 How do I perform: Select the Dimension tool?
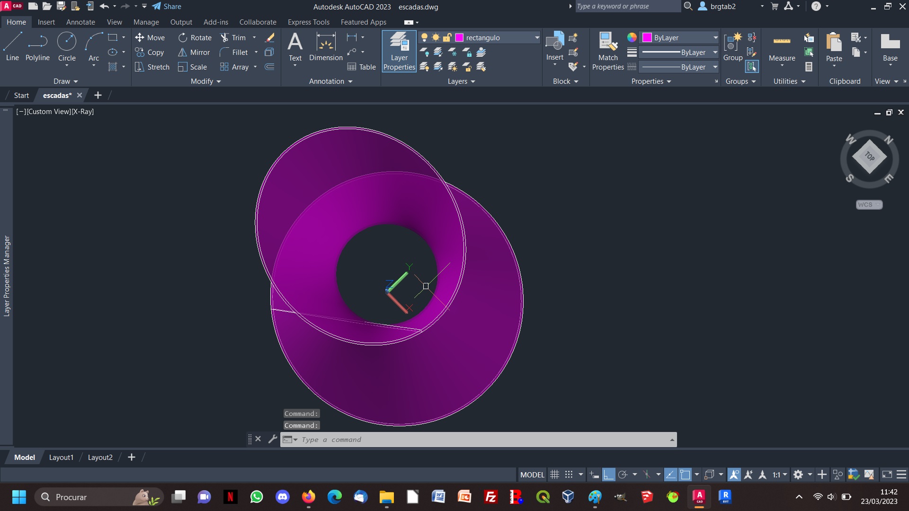326,47
